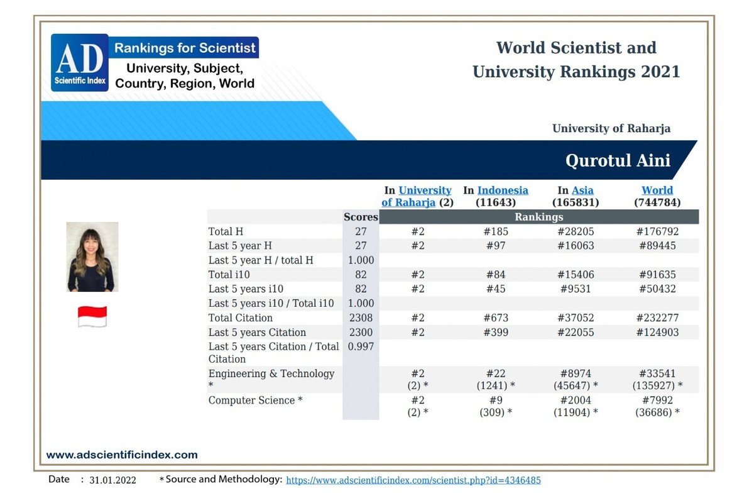The height and width of the screenshot is (503, 732).
Task: Click the date 31.01.2022
Action: [x=112, y=480]
